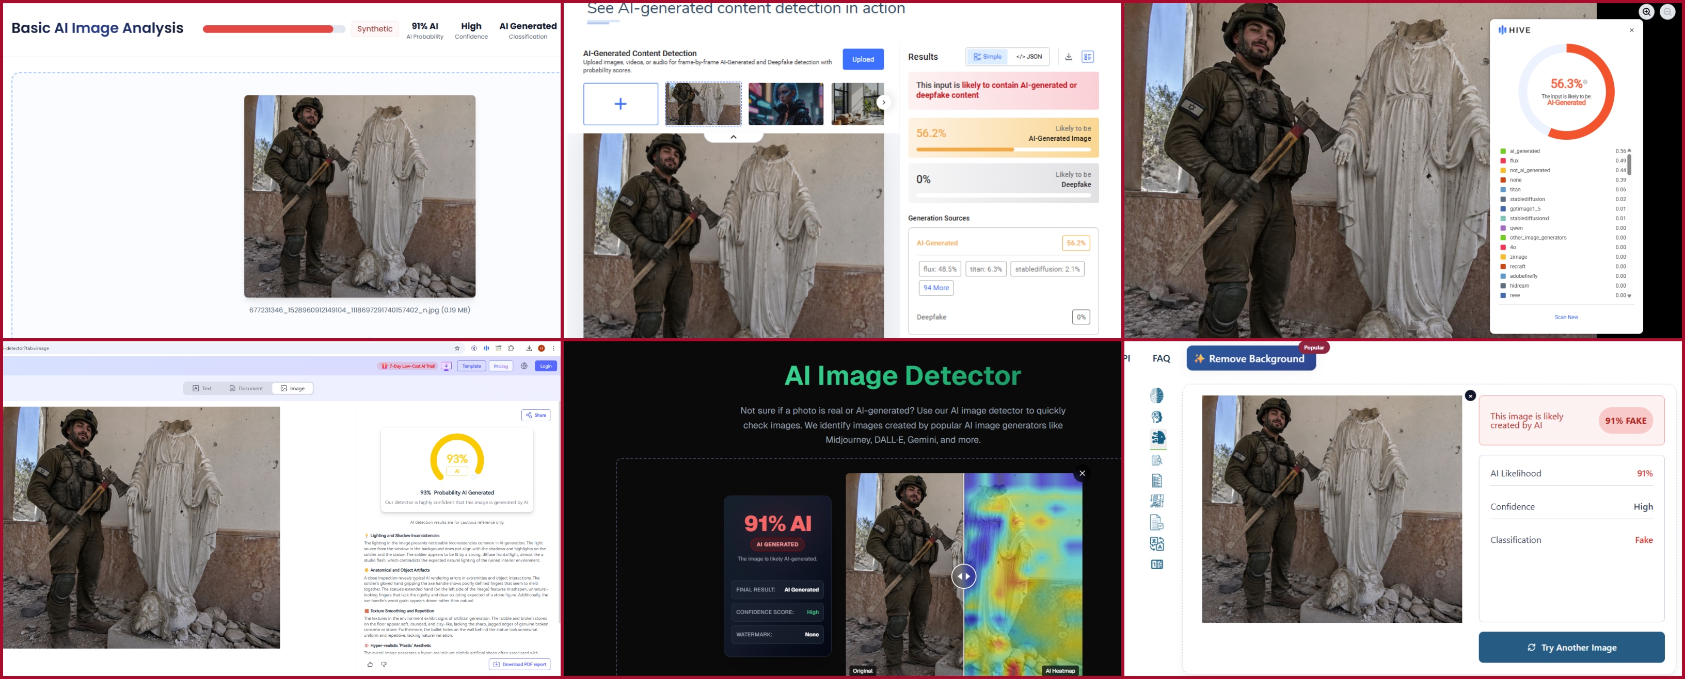
Task: Click the download results icon
Action: [1068, 57]
